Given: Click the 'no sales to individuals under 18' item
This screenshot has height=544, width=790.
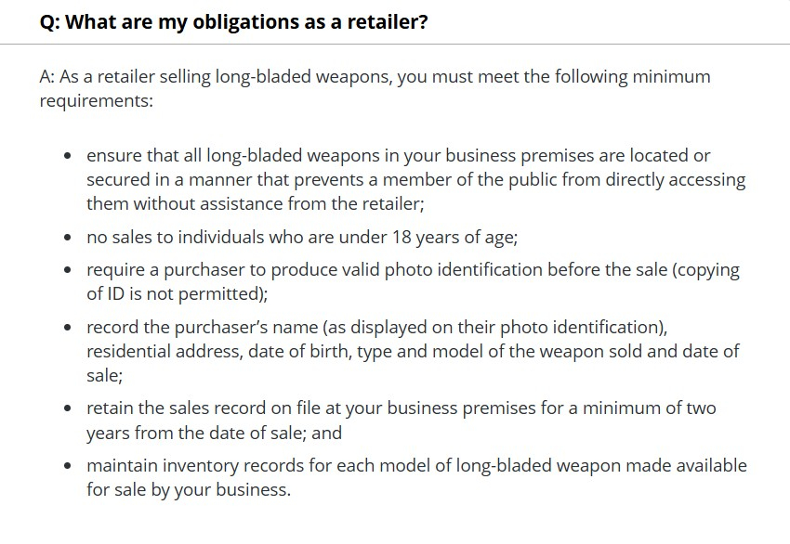Looking at the screenshot, I should (x=302, y=237).
